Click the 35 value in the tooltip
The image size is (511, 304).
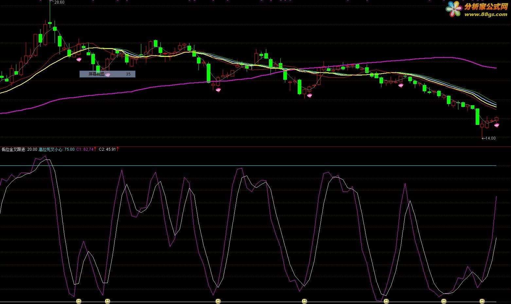(128, 74)
